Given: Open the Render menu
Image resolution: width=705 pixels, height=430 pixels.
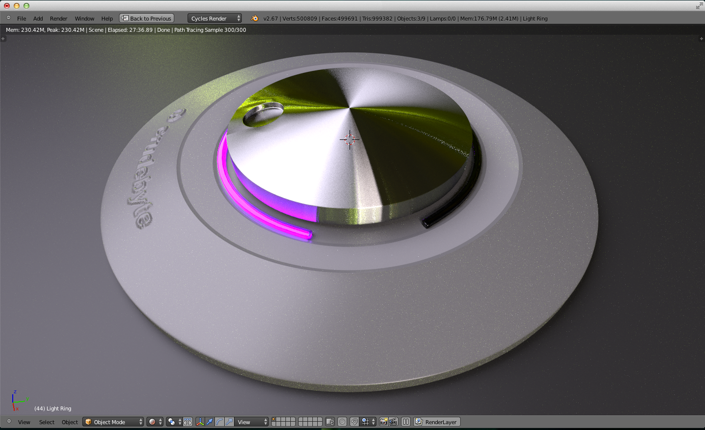Looking at the screenshot, I should 58,19.
